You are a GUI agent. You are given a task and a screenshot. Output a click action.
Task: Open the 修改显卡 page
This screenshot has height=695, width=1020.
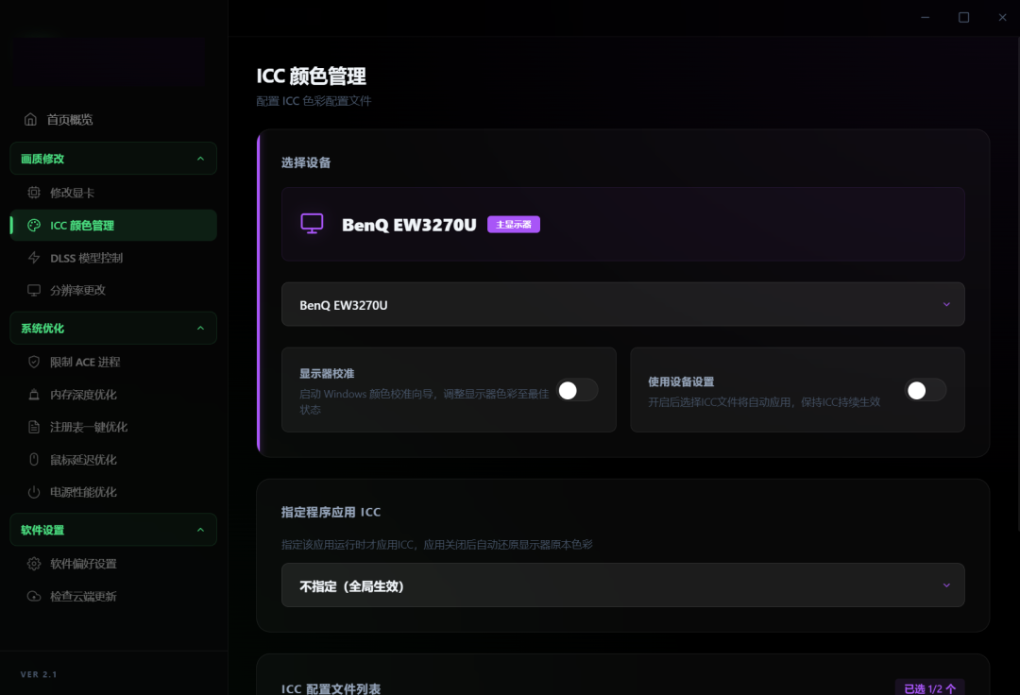tap(113, 193)
